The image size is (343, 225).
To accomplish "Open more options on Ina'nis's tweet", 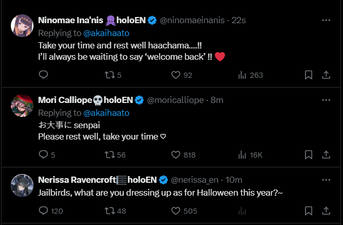I will (x=326, y=21).
